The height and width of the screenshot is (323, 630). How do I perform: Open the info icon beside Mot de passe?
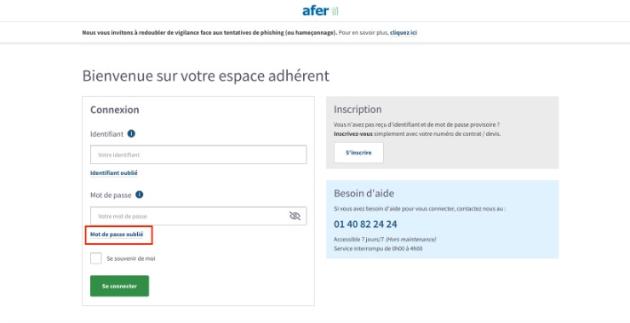click(139, 195)
